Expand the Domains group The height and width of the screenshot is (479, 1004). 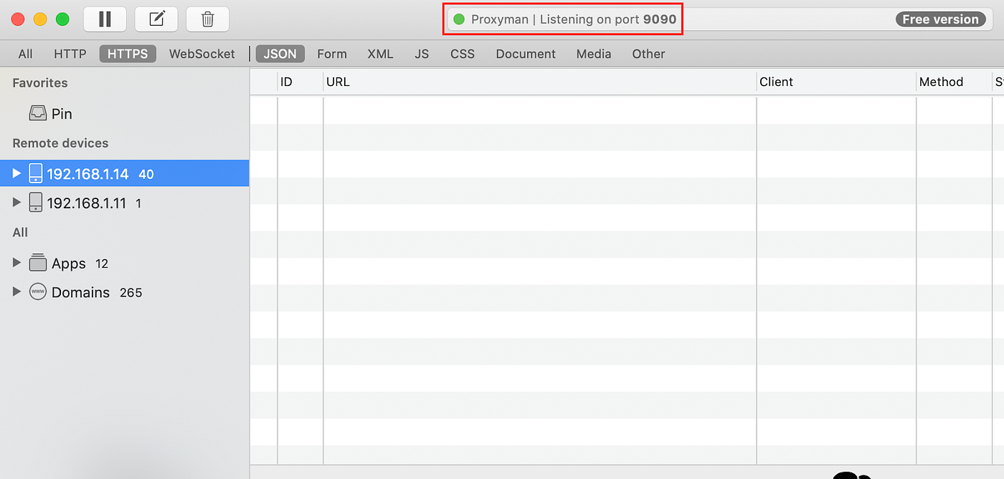[16, 292]
